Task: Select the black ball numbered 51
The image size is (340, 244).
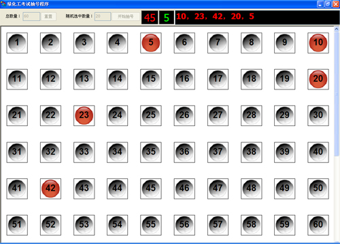Action: tap(17, 225)
